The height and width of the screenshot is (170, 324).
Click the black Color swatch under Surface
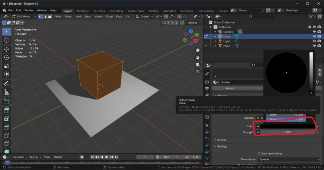click(x=288, y=126)
